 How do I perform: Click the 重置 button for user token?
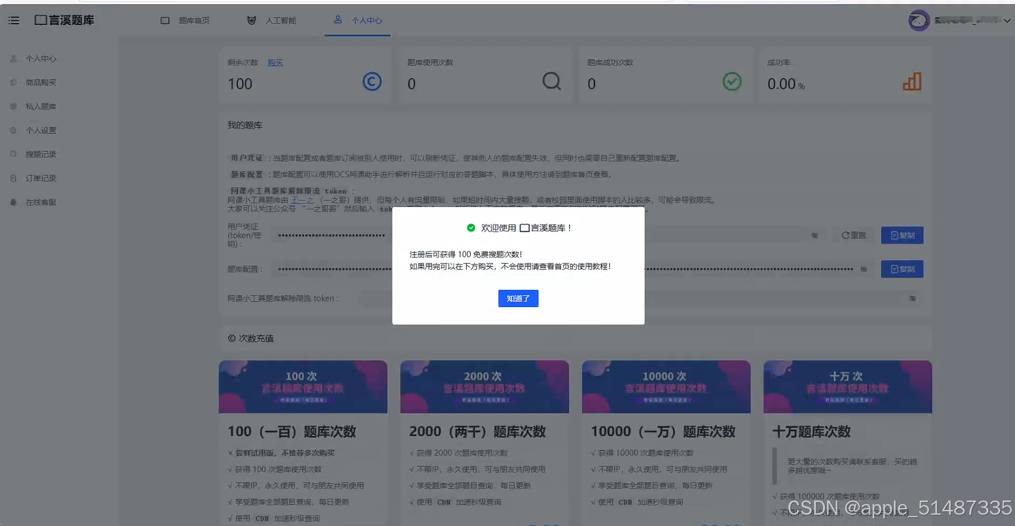854,235
